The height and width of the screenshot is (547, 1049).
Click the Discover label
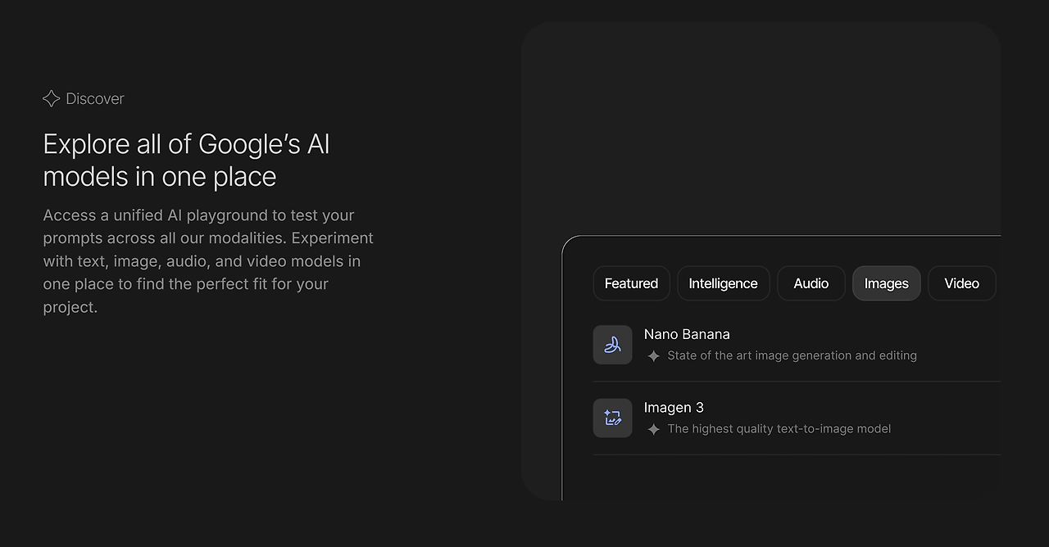click(95, 98)
